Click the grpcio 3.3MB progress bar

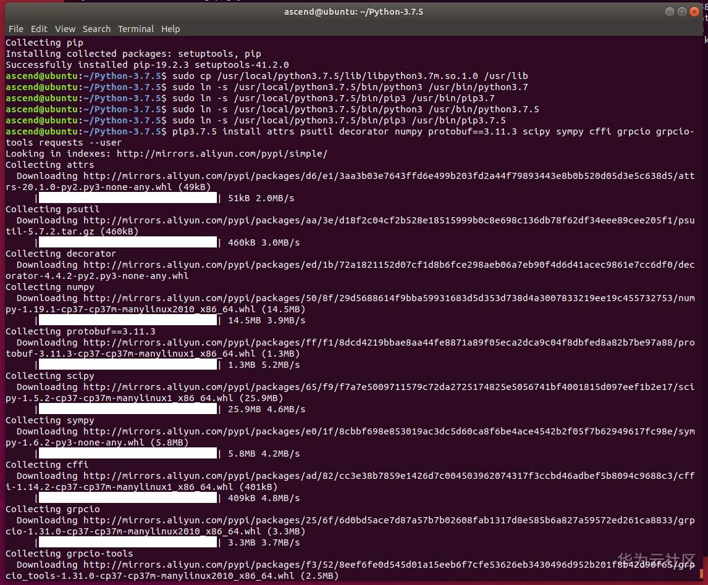click(x=128, y=542)
